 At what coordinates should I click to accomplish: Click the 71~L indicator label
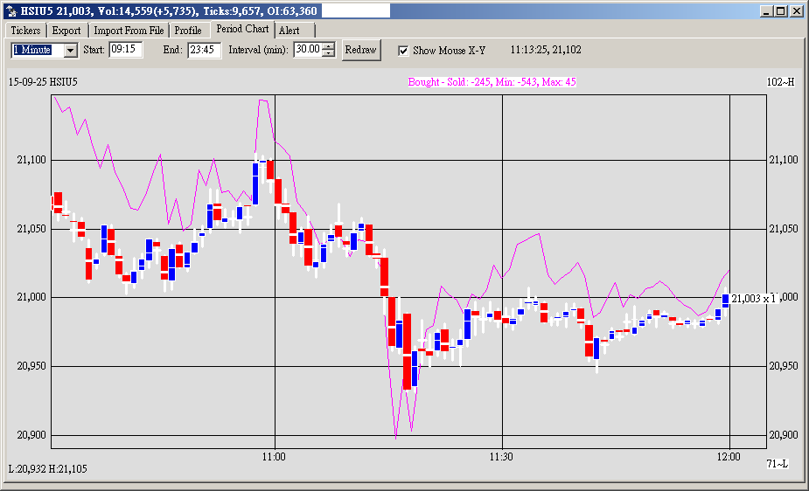pos(778,464)
